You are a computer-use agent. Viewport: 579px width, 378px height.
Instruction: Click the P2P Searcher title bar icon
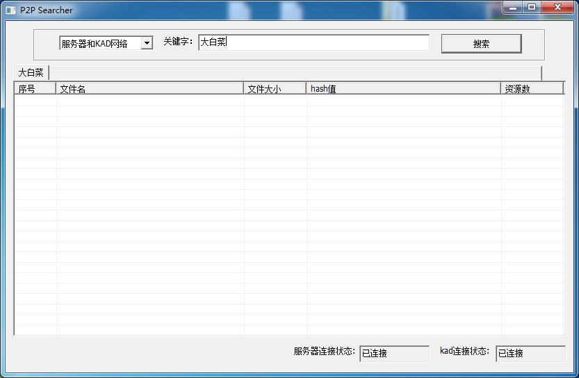pos(10,10)
